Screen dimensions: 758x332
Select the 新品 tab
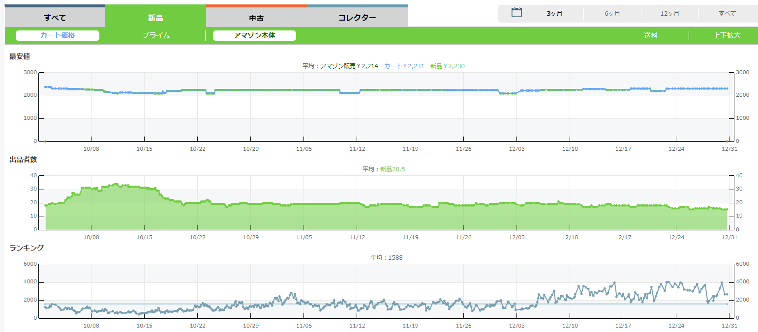coord(155,18)
